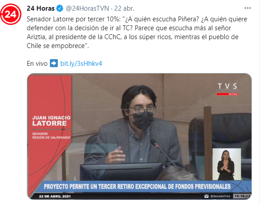The height and width of the screenshot is (205, 260).
Task: Click the Senador Región de Valparaíso caption
Action: coord(51,136)
